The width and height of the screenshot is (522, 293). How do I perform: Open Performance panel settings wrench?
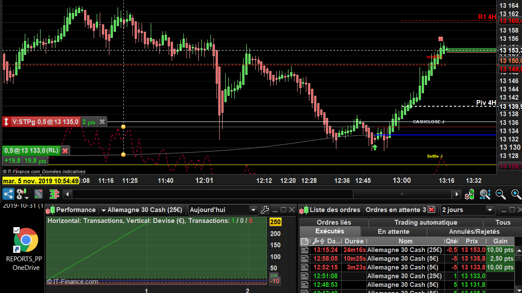265,210
